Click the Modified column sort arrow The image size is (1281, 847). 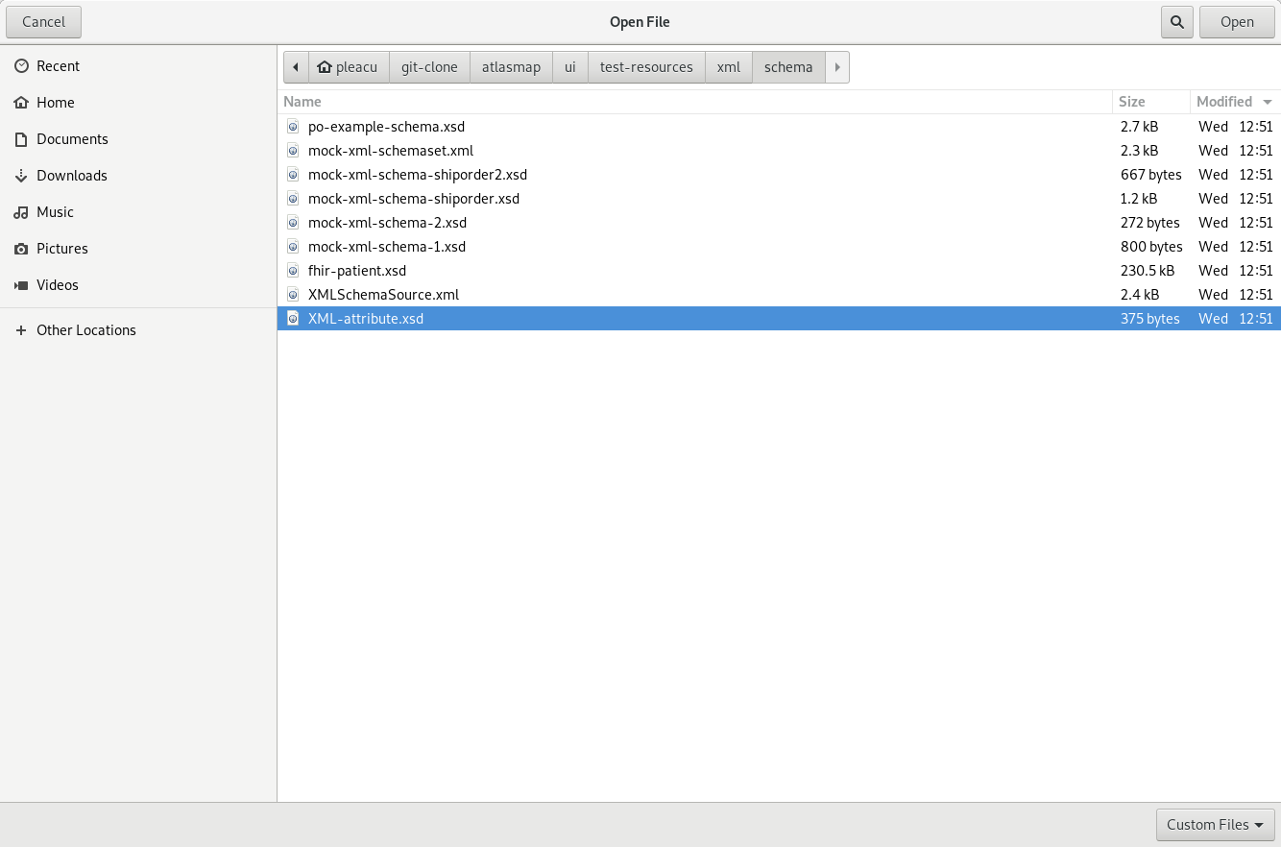[1268, 102]
